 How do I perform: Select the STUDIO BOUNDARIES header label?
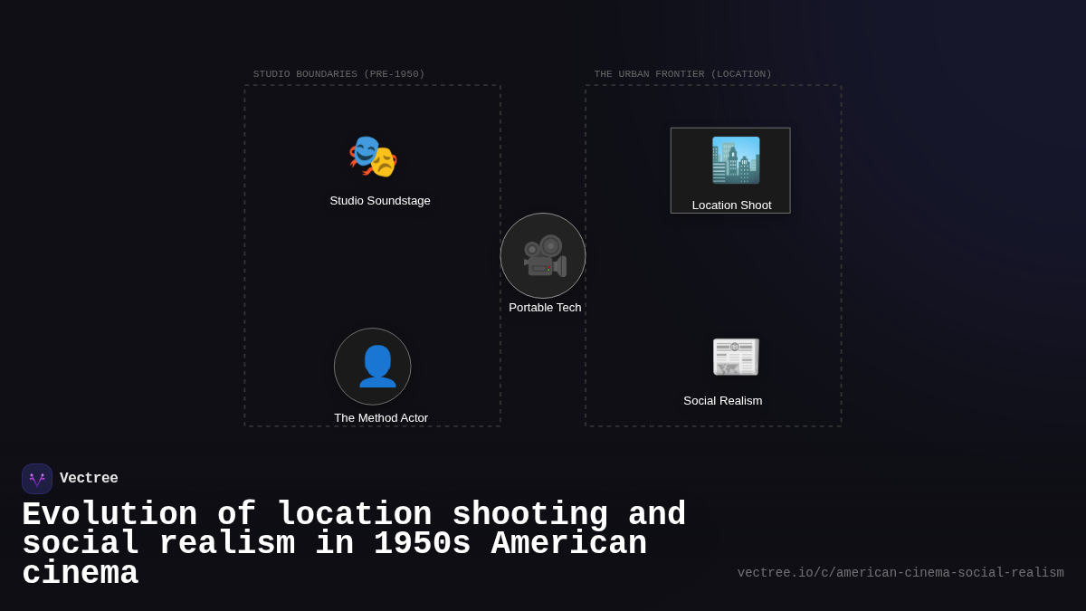click(338, 73)
